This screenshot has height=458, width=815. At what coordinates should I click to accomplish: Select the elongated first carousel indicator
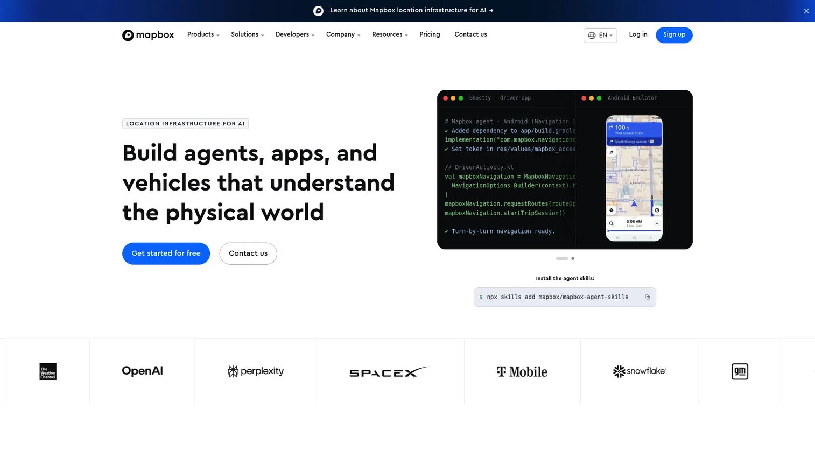(562, 258)
